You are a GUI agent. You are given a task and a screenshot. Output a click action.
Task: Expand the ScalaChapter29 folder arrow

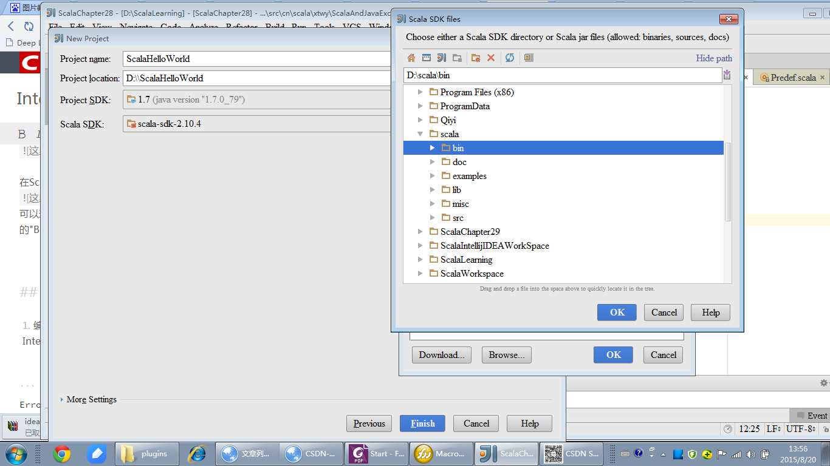(x=420, y=232)
